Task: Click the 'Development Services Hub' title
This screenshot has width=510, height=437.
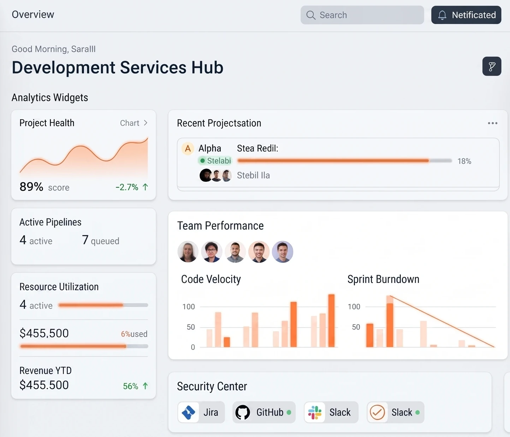Action: click(118, 68)
